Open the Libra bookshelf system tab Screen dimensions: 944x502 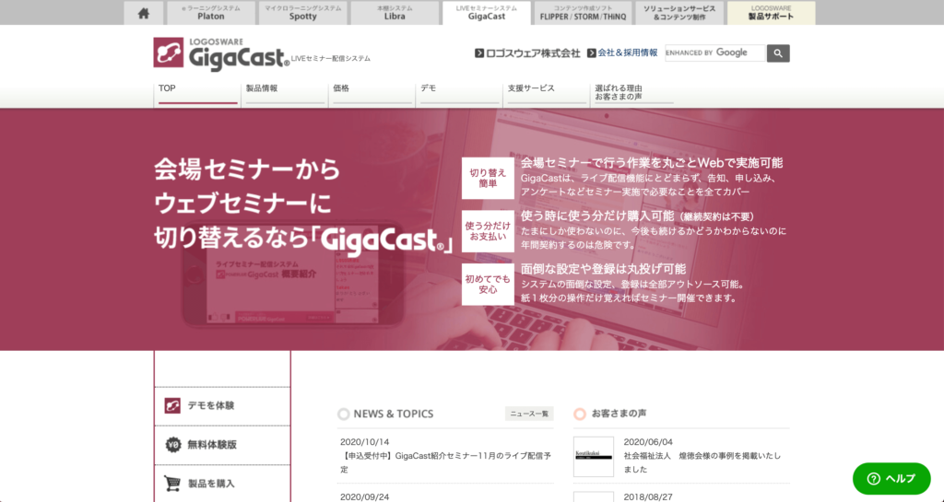click(x=395, y=13)
